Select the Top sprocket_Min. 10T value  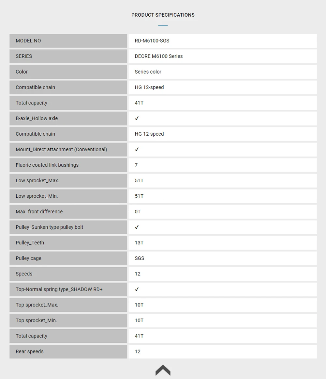[x=139, y=320]
